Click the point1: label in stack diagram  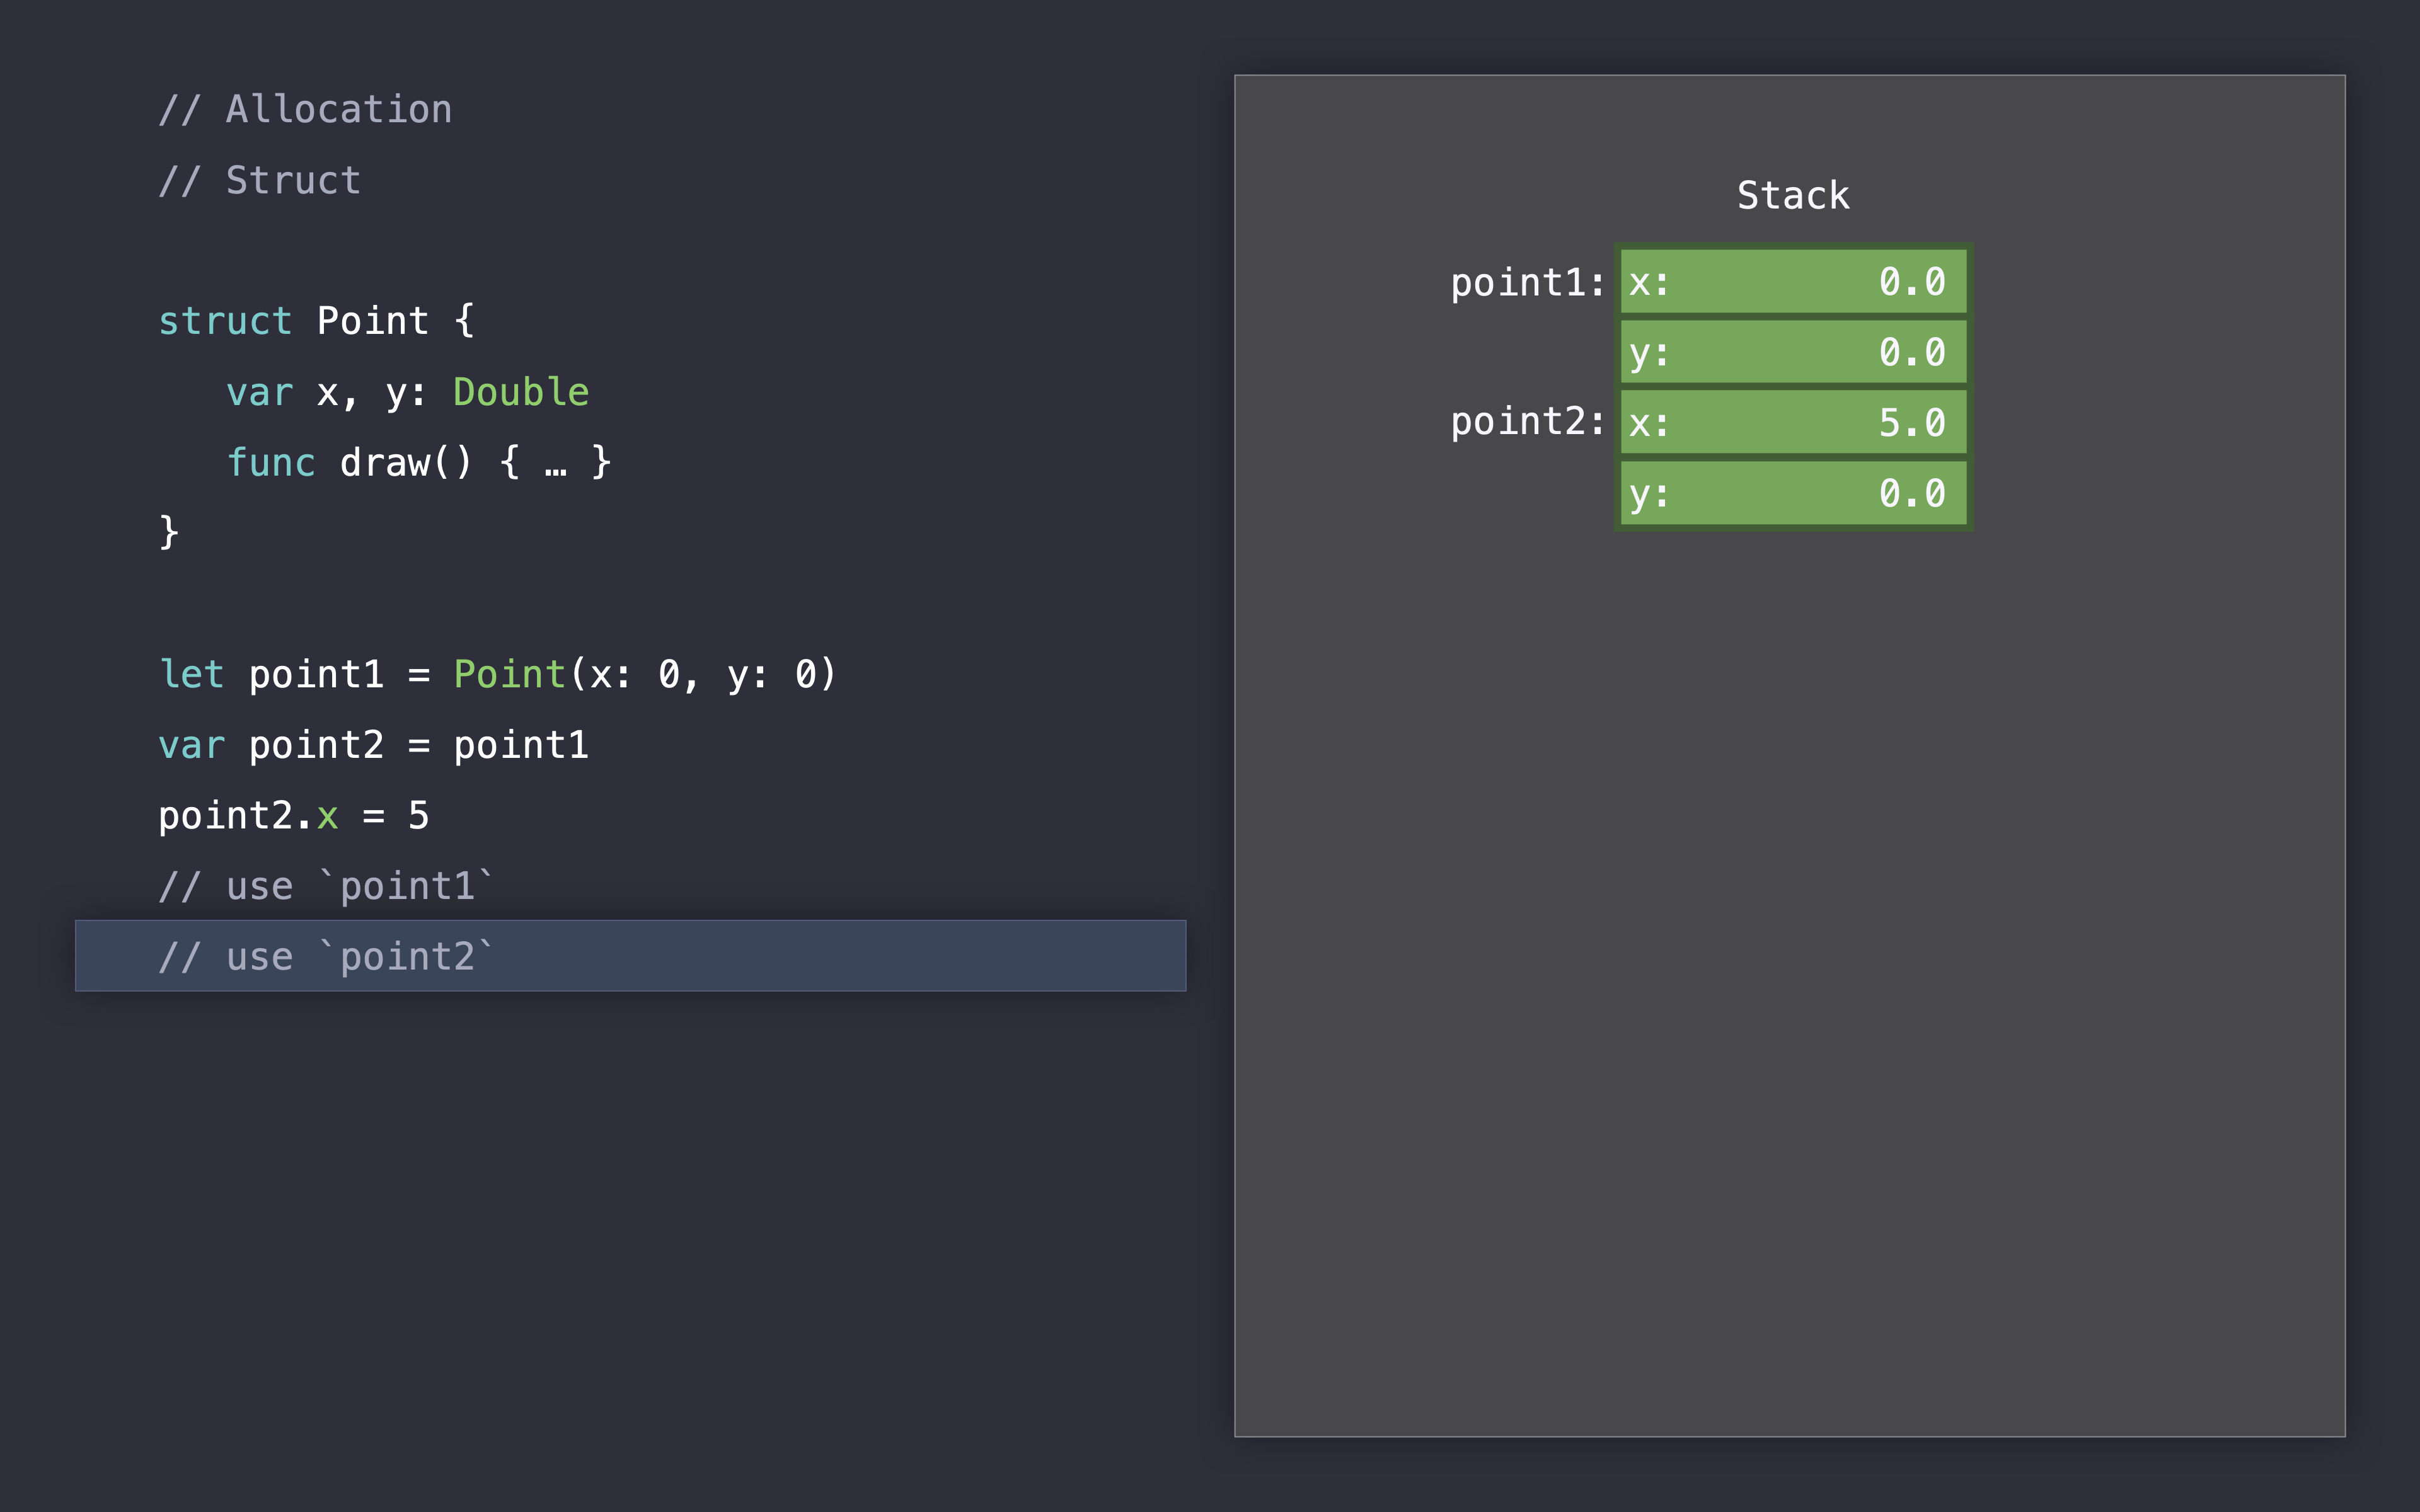tap(1527, 283)
